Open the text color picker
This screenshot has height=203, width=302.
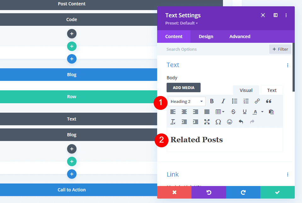pyautogui.click(x=255, y=112)
